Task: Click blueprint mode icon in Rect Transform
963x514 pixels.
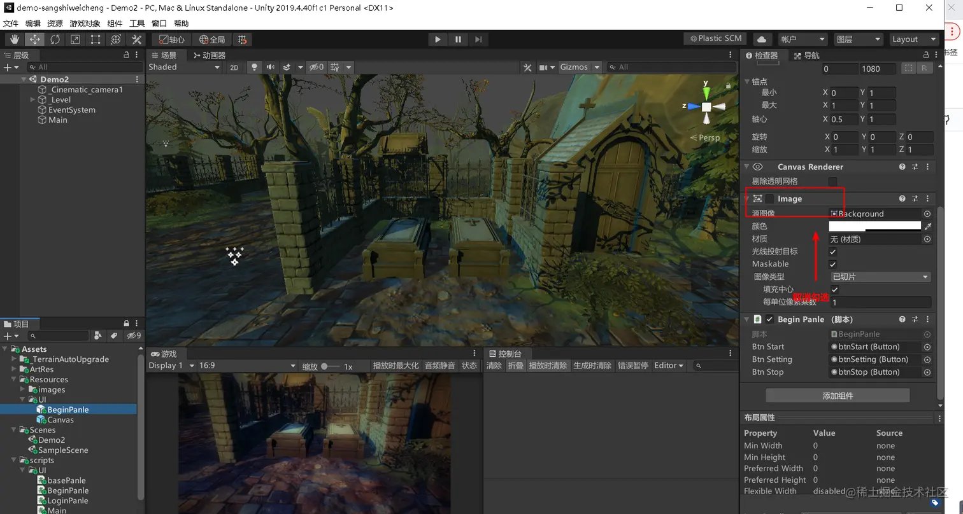Action: 909,69
